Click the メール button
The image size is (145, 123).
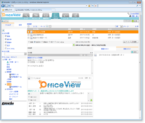(127, 42)
